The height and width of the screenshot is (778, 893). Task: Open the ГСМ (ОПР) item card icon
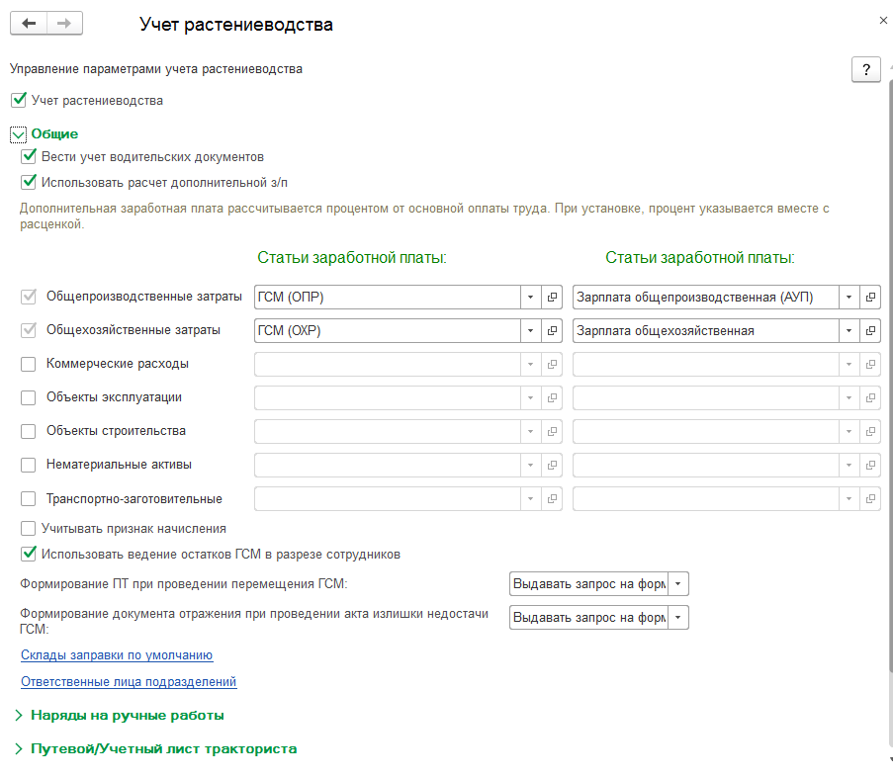tap(552, 298)
